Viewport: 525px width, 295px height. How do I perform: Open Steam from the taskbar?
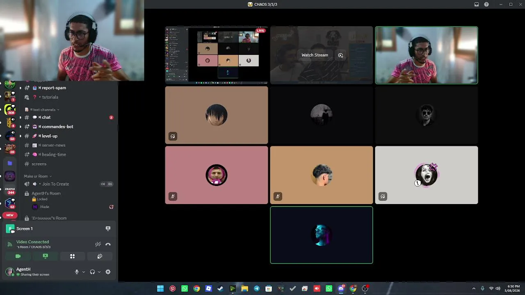click(220, 288)
